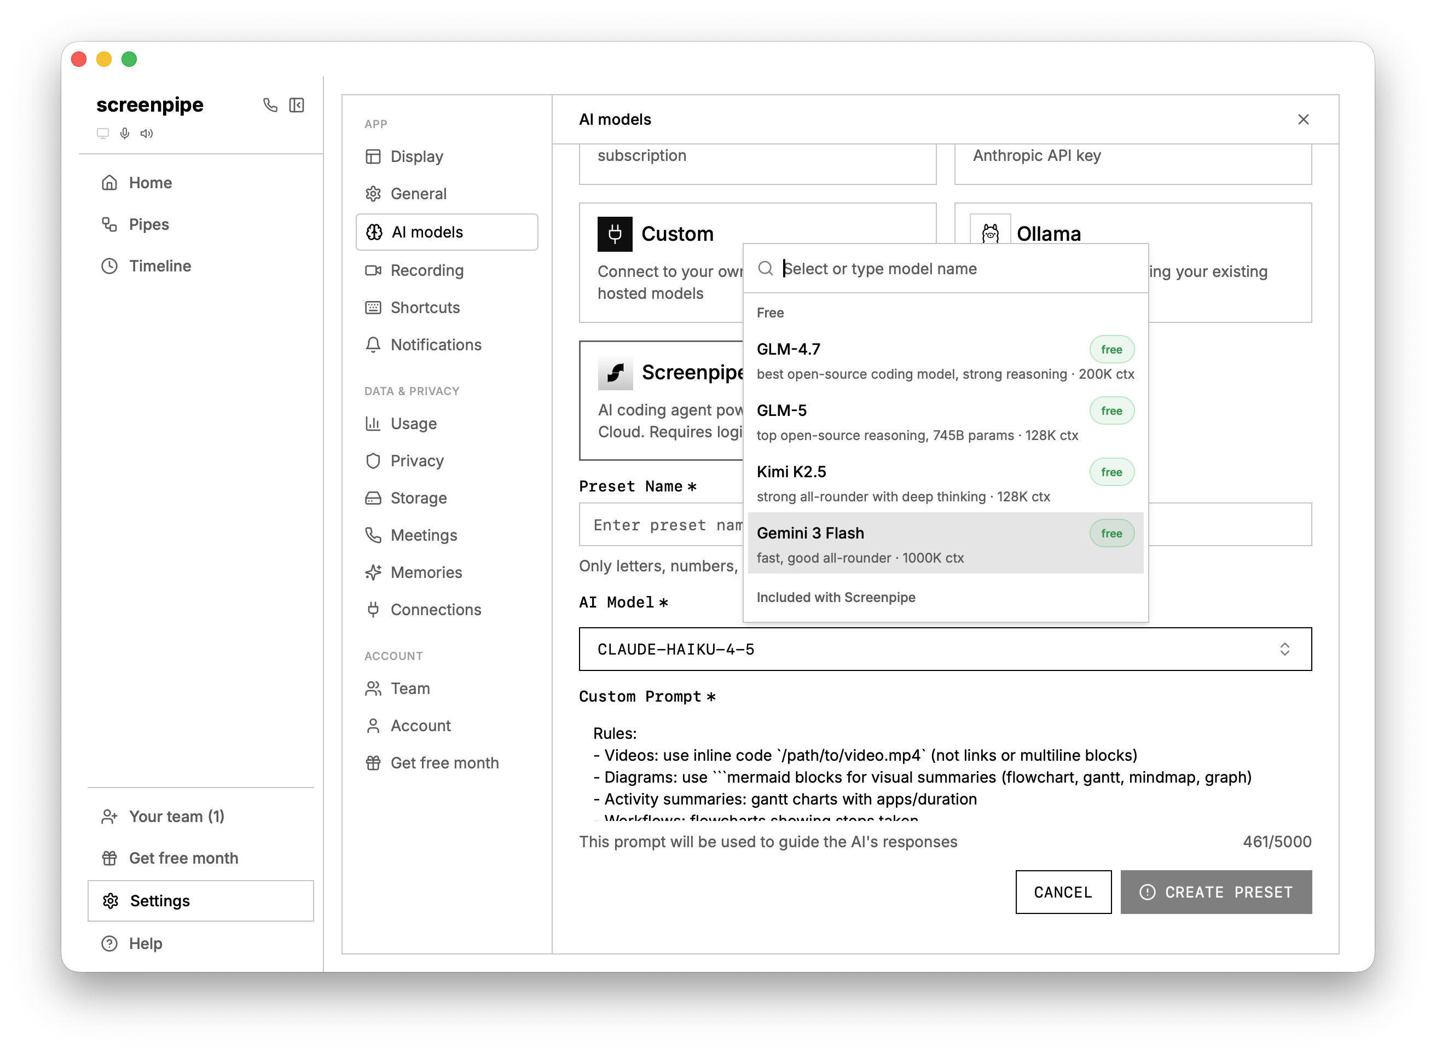Click the search magnifier icon in model picker

tap(766, 268)
